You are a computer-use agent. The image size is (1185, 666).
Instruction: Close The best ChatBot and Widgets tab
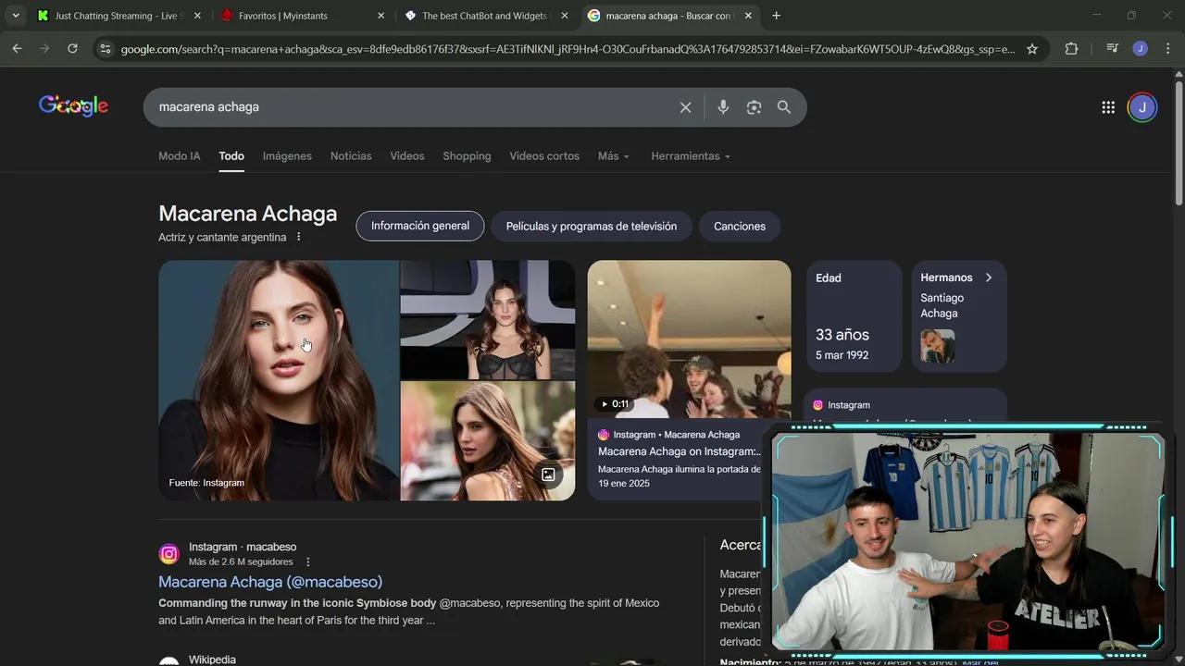[x=565, y=16]
